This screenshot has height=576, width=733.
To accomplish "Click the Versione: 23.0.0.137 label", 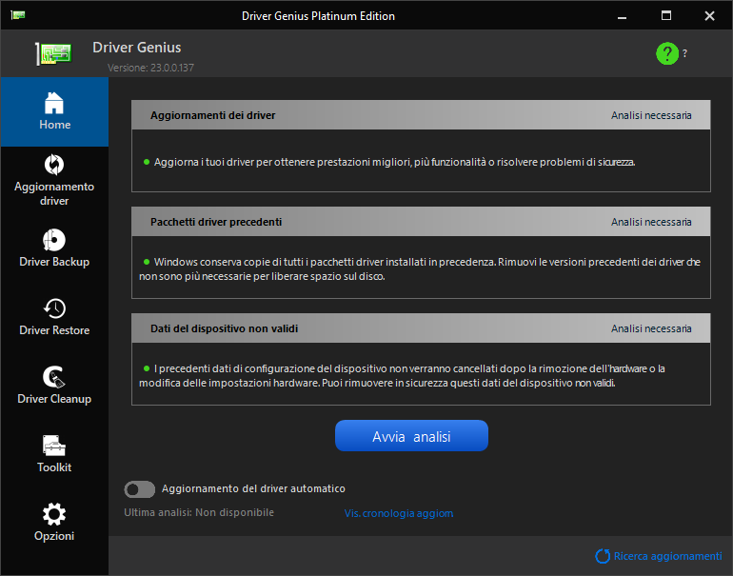I will [x=150, y=68].
